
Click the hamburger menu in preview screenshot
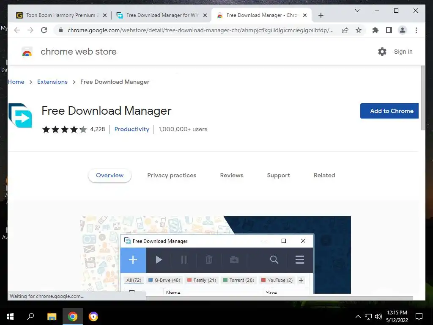click(300, 260)
